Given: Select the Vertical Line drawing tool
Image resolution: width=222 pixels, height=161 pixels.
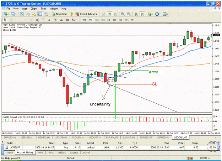Looking at the screenshot, I should 19,20.
